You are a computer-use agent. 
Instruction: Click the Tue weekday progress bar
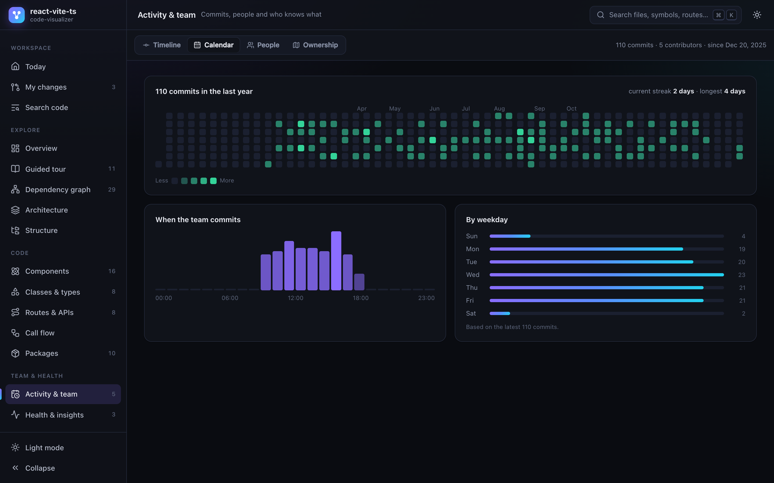click(606, 262)
